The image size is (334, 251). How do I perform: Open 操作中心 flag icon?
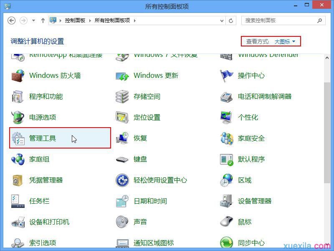[x=226, y=76]
